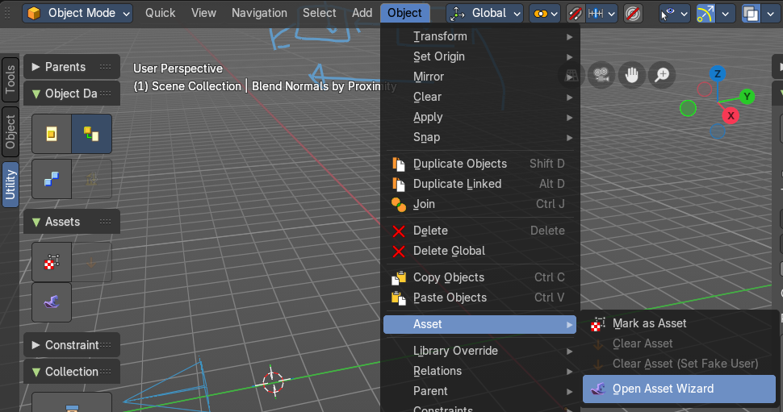783x412 pixels.
Task: Open the Select menu
Action: pyautogui.click(x=319, y=13)
